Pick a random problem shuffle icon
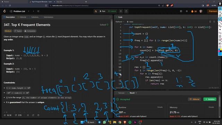 [38, 11]
